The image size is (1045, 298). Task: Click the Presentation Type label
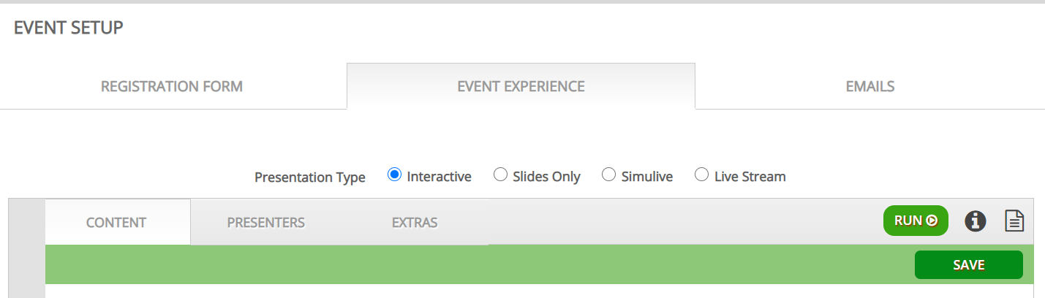[310, 177]
